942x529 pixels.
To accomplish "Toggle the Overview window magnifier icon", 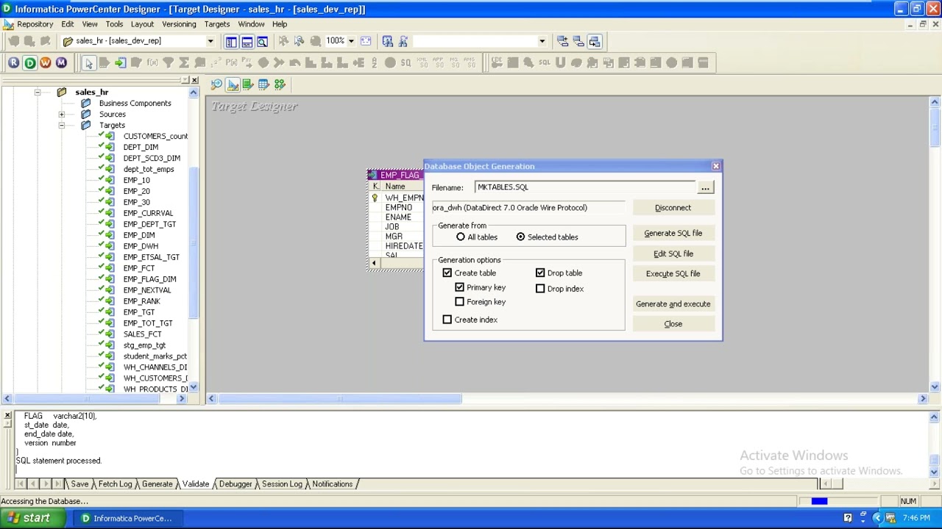I will [x=263, y=41].
